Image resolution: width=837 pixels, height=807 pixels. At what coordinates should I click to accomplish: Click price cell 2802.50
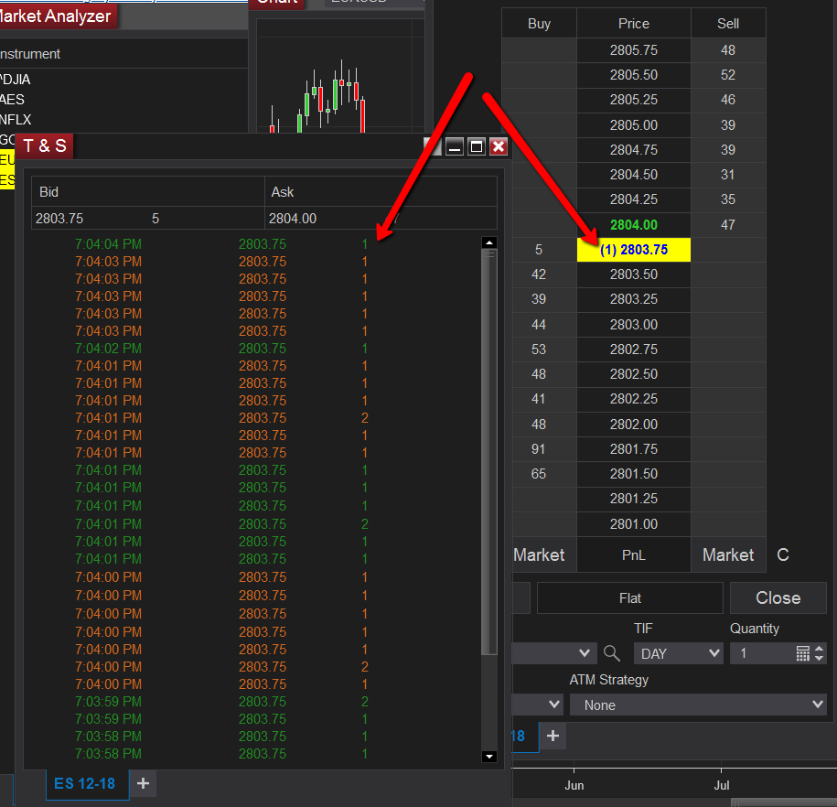pos(634,374)
